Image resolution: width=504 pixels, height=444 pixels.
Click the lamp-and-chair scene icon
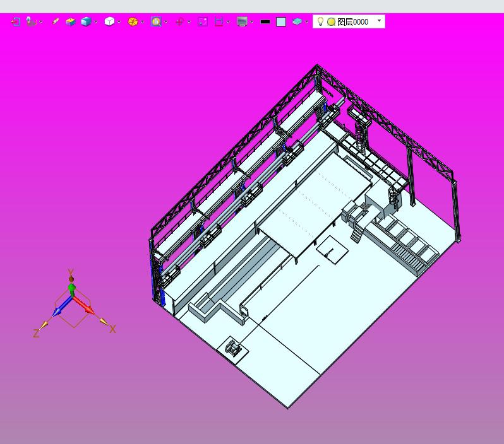(x=31, y=21)
